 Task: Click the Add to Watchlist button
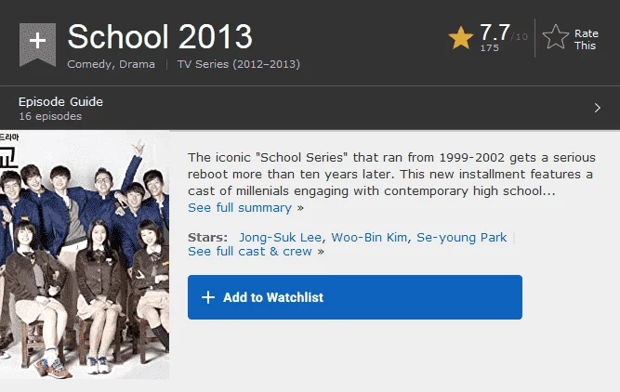[x=355, y=297]
